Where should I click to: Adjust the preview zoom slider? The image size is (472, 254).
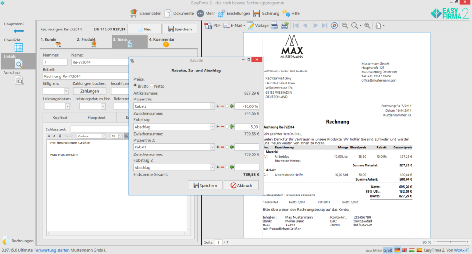pyautogui.click(x=451, y=242)
